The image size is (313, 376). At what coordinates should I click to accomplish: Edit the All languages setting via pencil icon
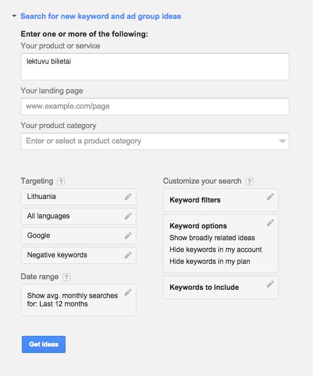[128, 216]
